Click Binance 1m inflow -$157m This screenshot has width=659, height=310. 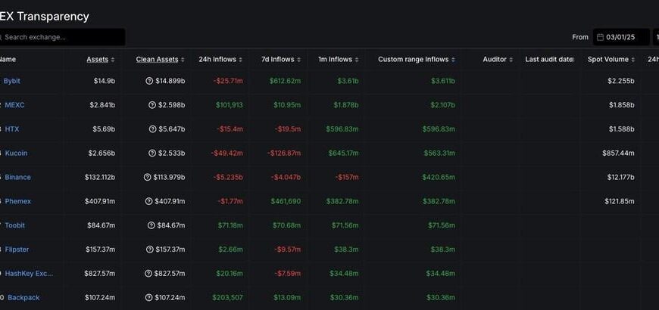coord(347,177)
